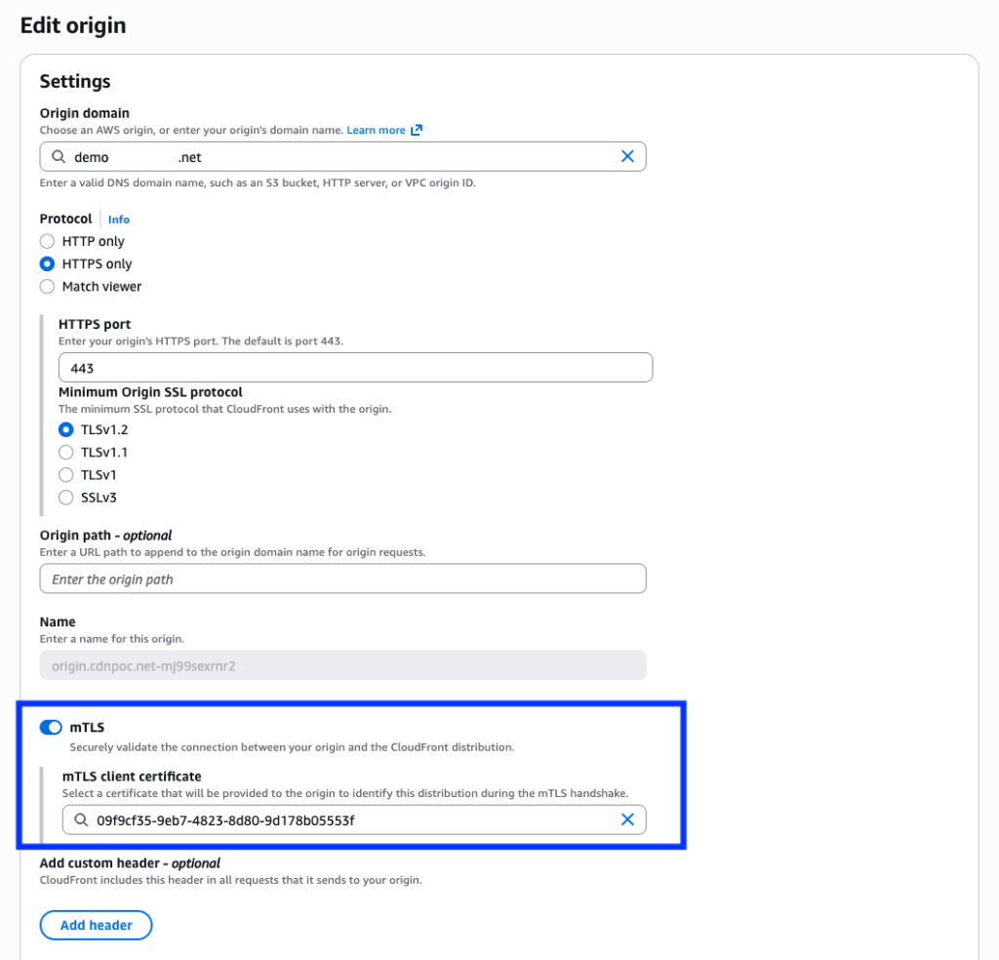Click the external link icon beside Learn more
The image size is (999, 960).
click(417, 130)
